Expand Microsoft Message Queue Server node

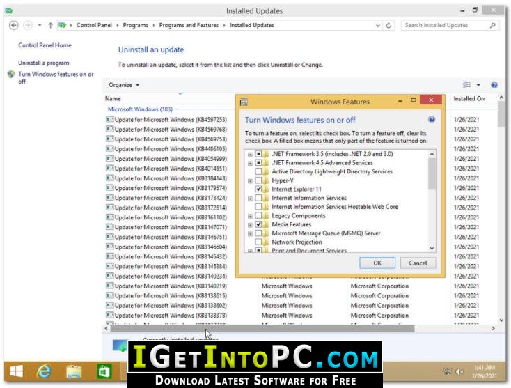(x=250, y=234)
